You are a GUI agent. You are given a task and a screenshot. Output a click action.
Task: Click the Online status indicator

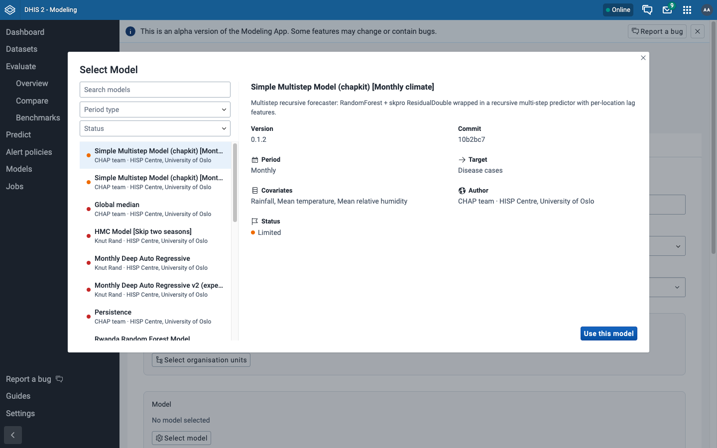pos(618,10)
